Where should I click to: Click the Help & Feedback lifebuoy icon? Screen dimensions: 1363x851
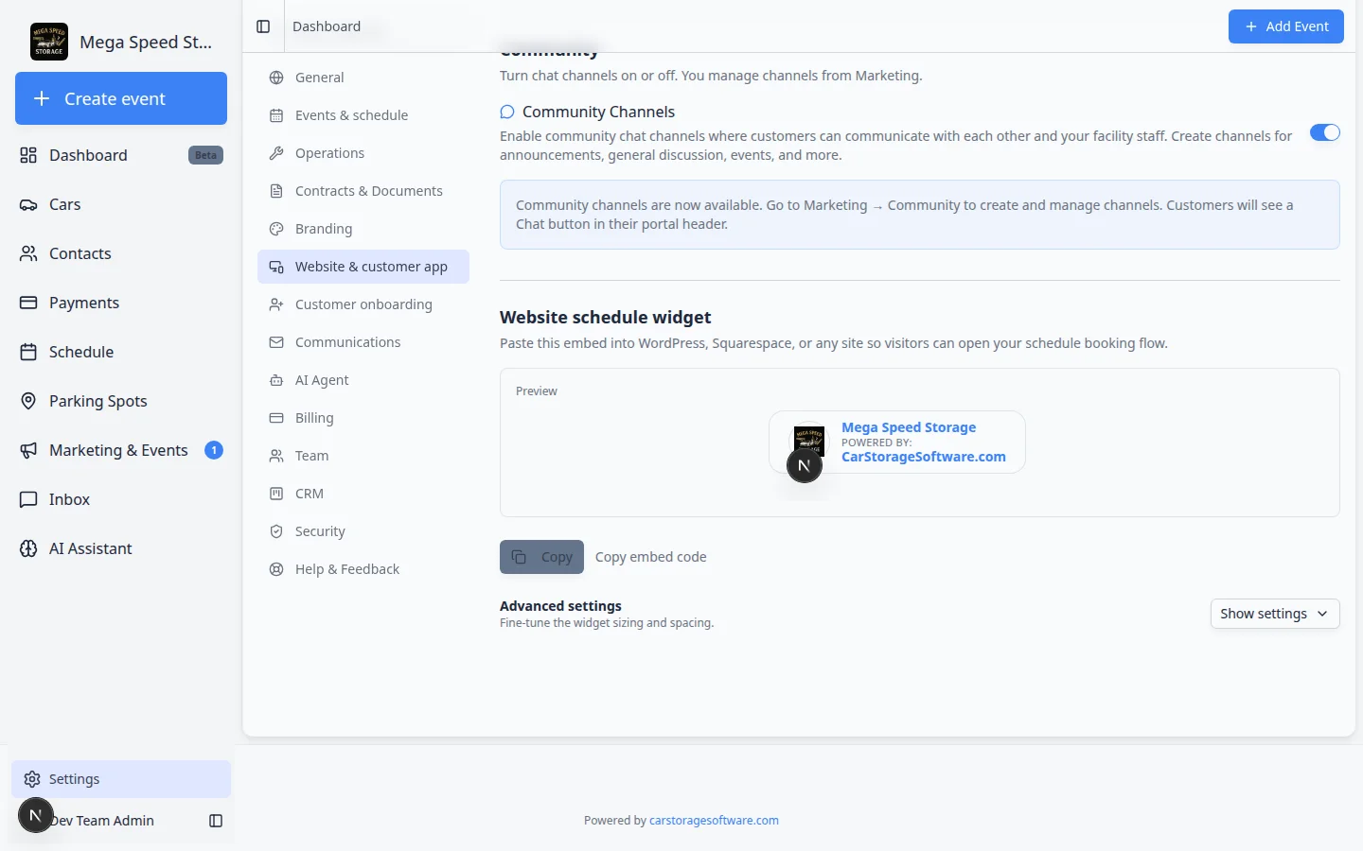pos(276,569)
